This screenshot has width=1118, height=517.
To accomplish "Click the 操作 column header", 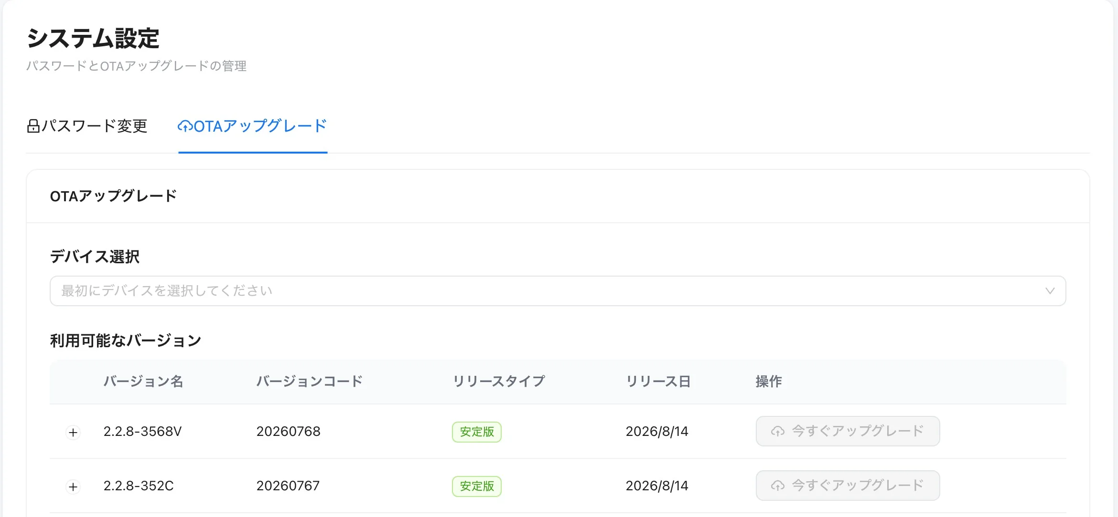I will point(769,382).
